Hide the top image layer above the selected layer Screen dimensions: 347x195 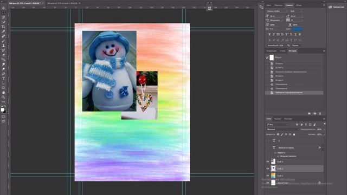267,161
